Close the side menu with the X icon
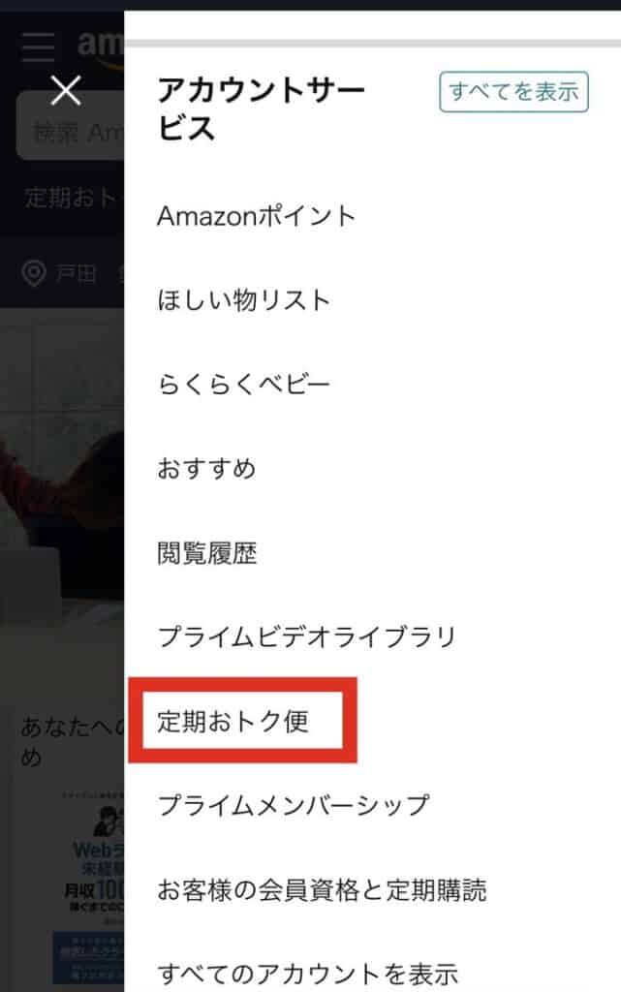 tap(66, 90)
